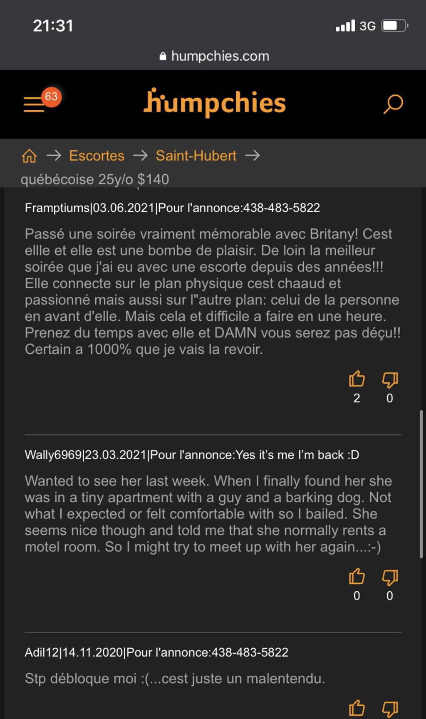
Task: Tap the 21:31 clock in status bar
Action: point(53,26)
